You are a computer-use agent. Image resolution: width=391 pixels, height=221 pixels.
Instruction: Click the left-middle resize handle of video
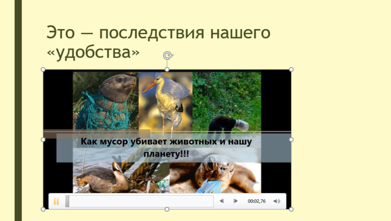coord(43,139)
